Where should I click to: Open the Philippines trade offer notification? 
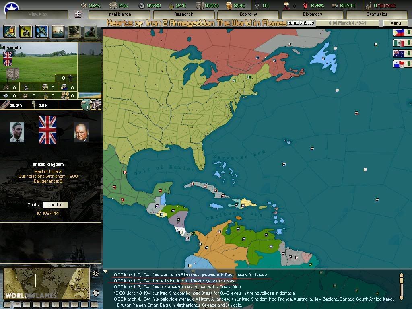pos(402,33)
